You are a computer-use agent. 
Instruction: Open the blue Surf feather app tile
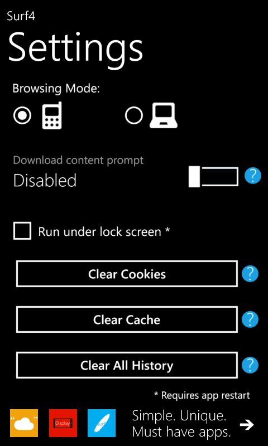click(102, 423)
